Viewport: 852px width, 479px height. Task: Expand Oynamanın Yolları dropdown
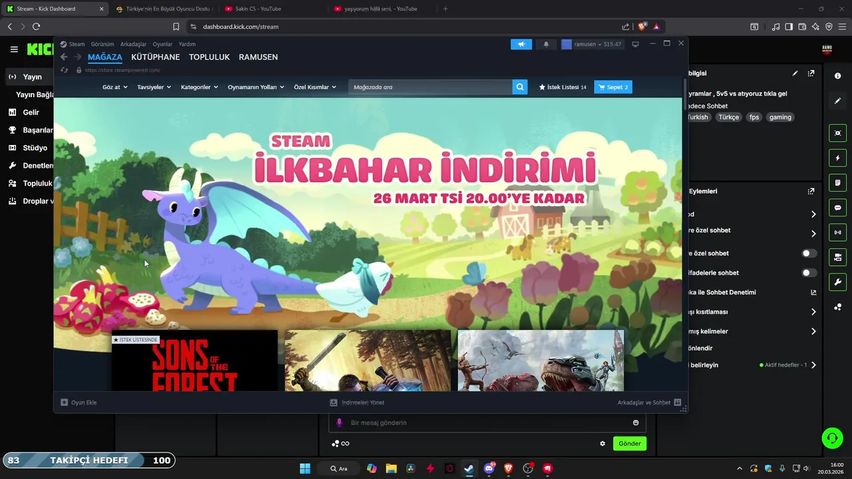256,87
